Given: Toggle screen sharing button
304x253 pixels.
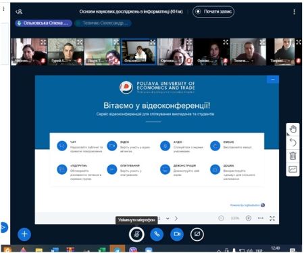Looking at the screenshot, I should tap(197, 234).
